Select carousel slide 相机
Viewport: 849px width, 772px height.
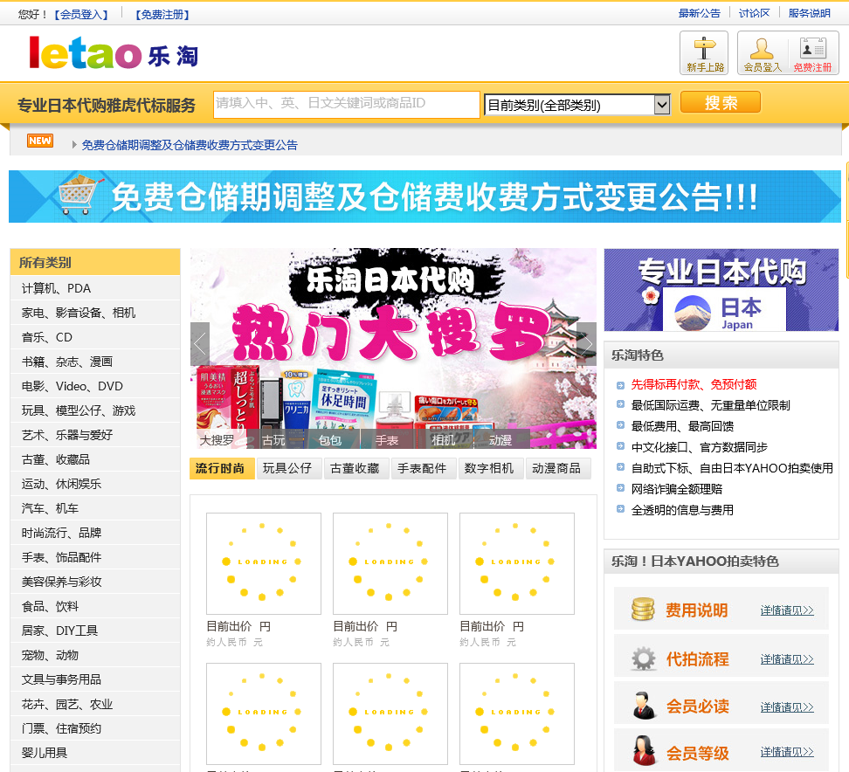tap(444, 440)
